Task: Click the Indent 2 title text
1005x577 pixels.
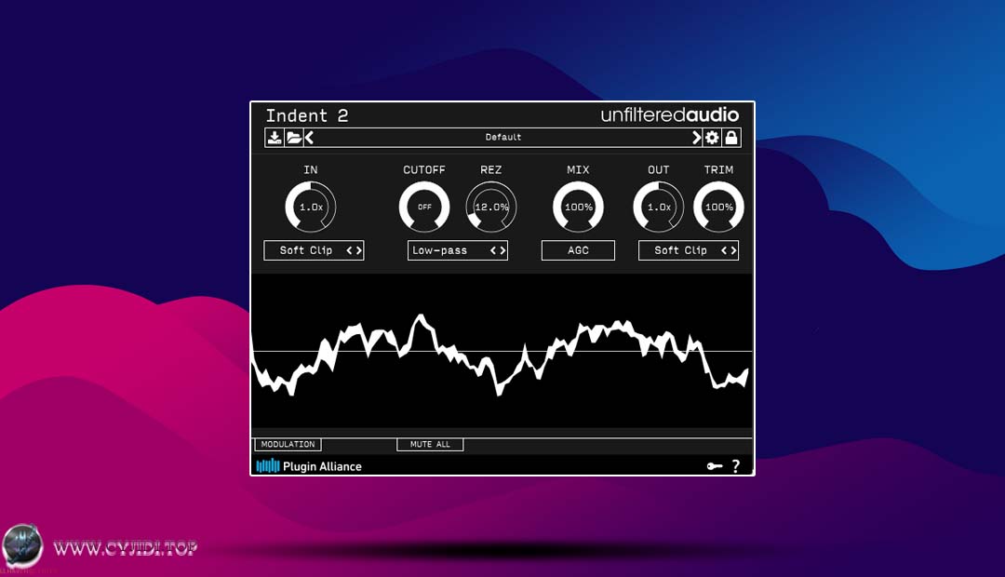Action: [x=307, y=115]
